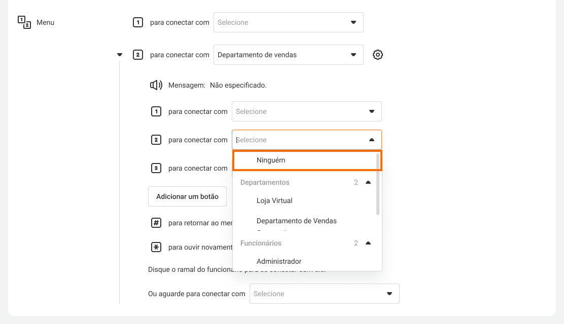Image resolution: width=564 pixels, height=324 pixels.
Task: Click the Adicionar um botão button
Action: 187,196
